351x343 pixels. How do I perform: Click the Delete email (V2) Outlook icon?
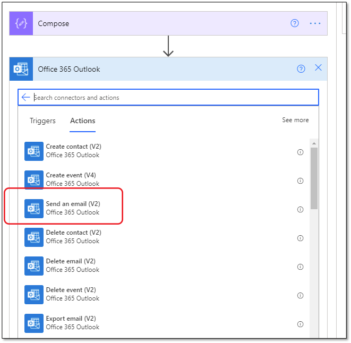34,266
